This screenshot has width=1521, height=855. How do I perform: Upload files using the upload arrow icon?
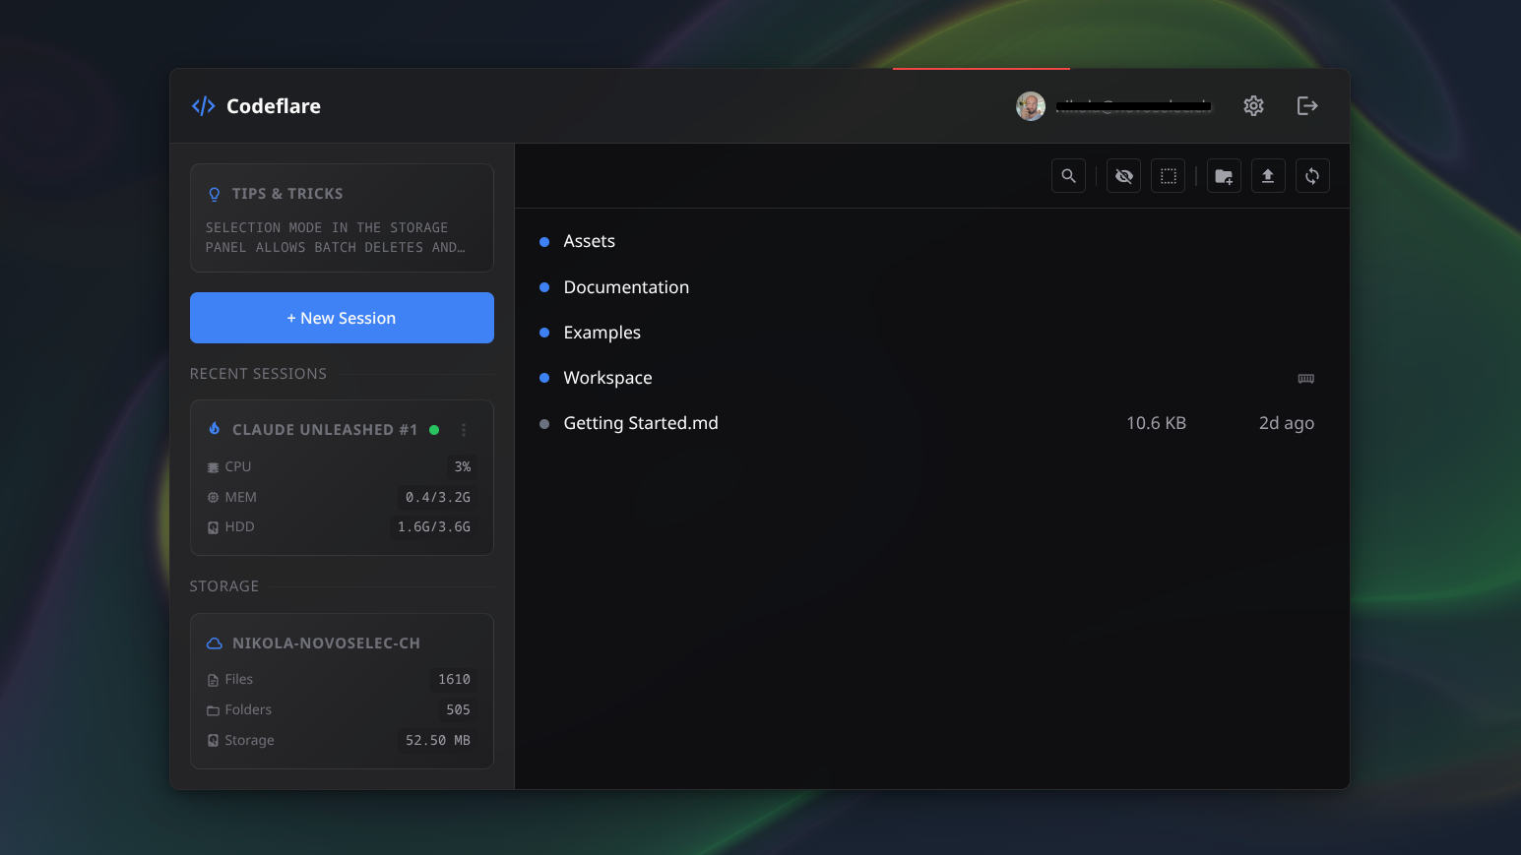[1268, 176]
